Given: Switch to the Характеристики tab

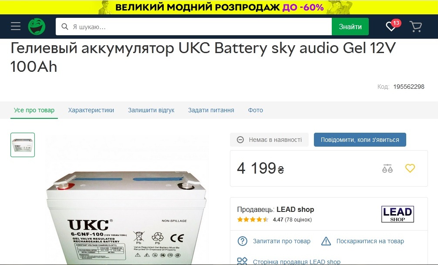Looking at the screenshot, I should pos(91,110).
